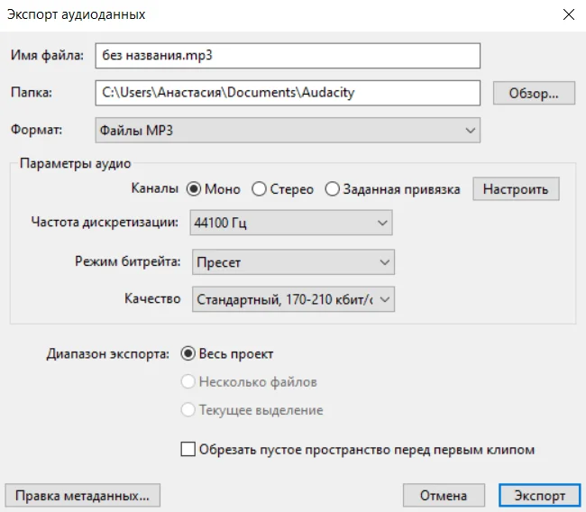Open Правка метаданных... dialog
Screen dimensions: 586x512
pyautogui.click(x=83, y=496)
